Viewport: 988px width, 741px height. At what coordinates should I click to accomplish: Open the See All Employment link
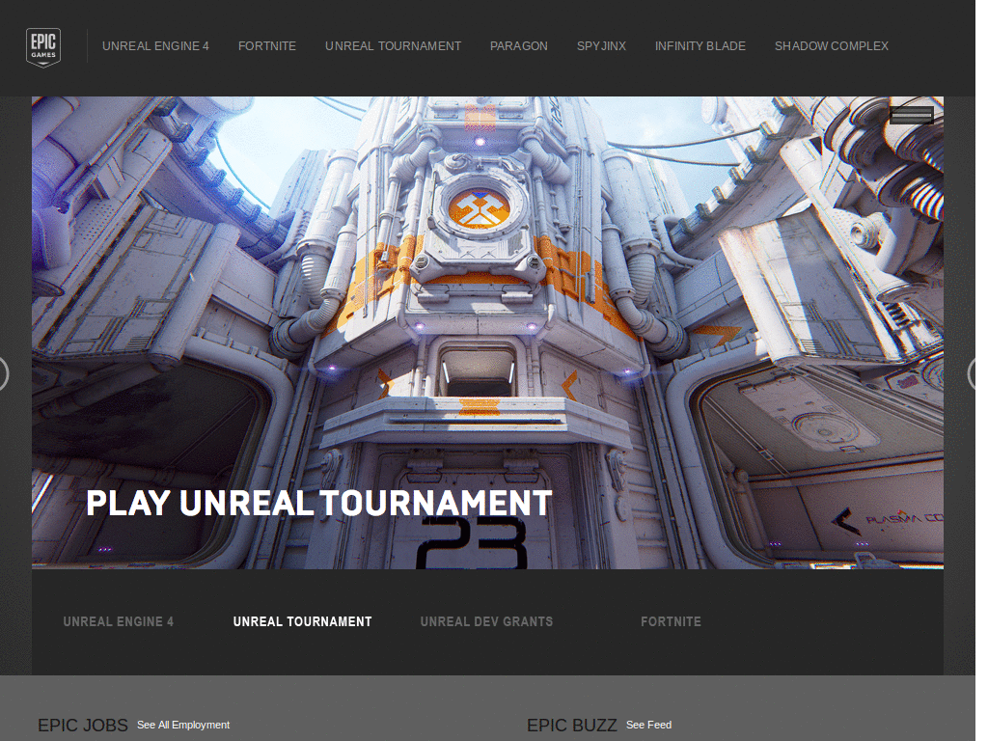pos(182,725)
